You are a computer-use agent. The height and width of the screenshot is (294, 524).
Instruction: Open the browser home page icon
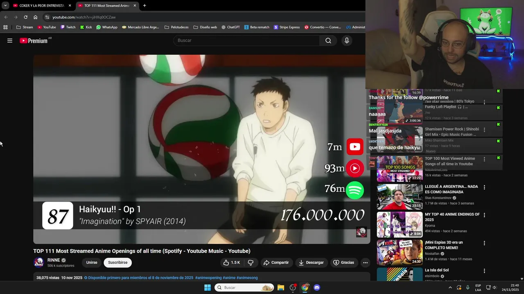coord(35,17)
